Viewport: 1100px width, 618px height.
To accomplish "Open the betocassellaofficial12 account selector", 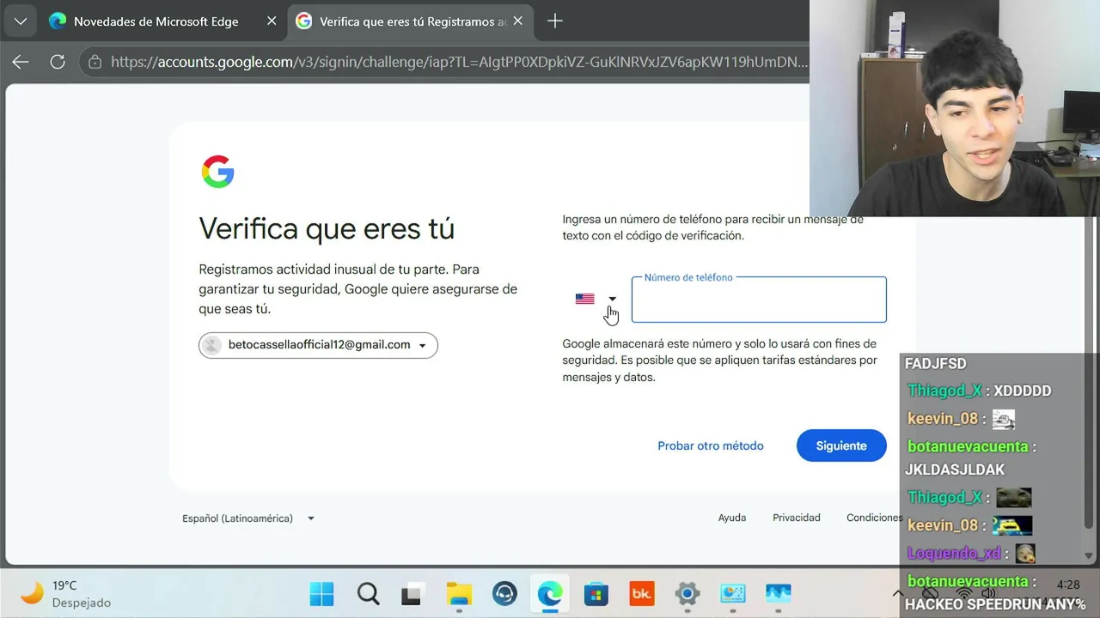I will 318,345.
